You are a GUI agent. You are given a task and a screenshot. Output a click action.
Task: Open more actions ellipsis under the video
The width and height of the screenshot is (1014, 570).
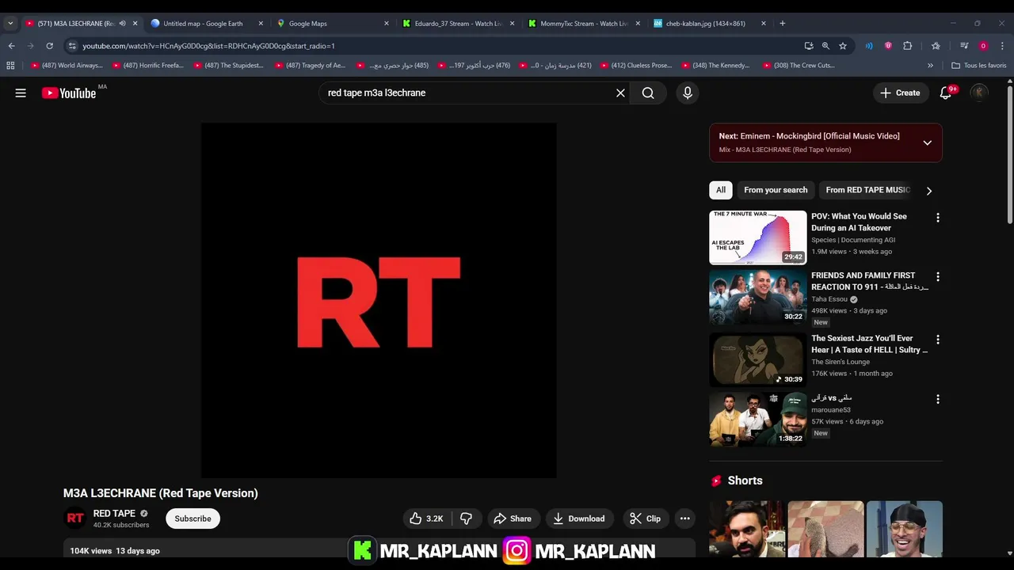click(685, 519)
